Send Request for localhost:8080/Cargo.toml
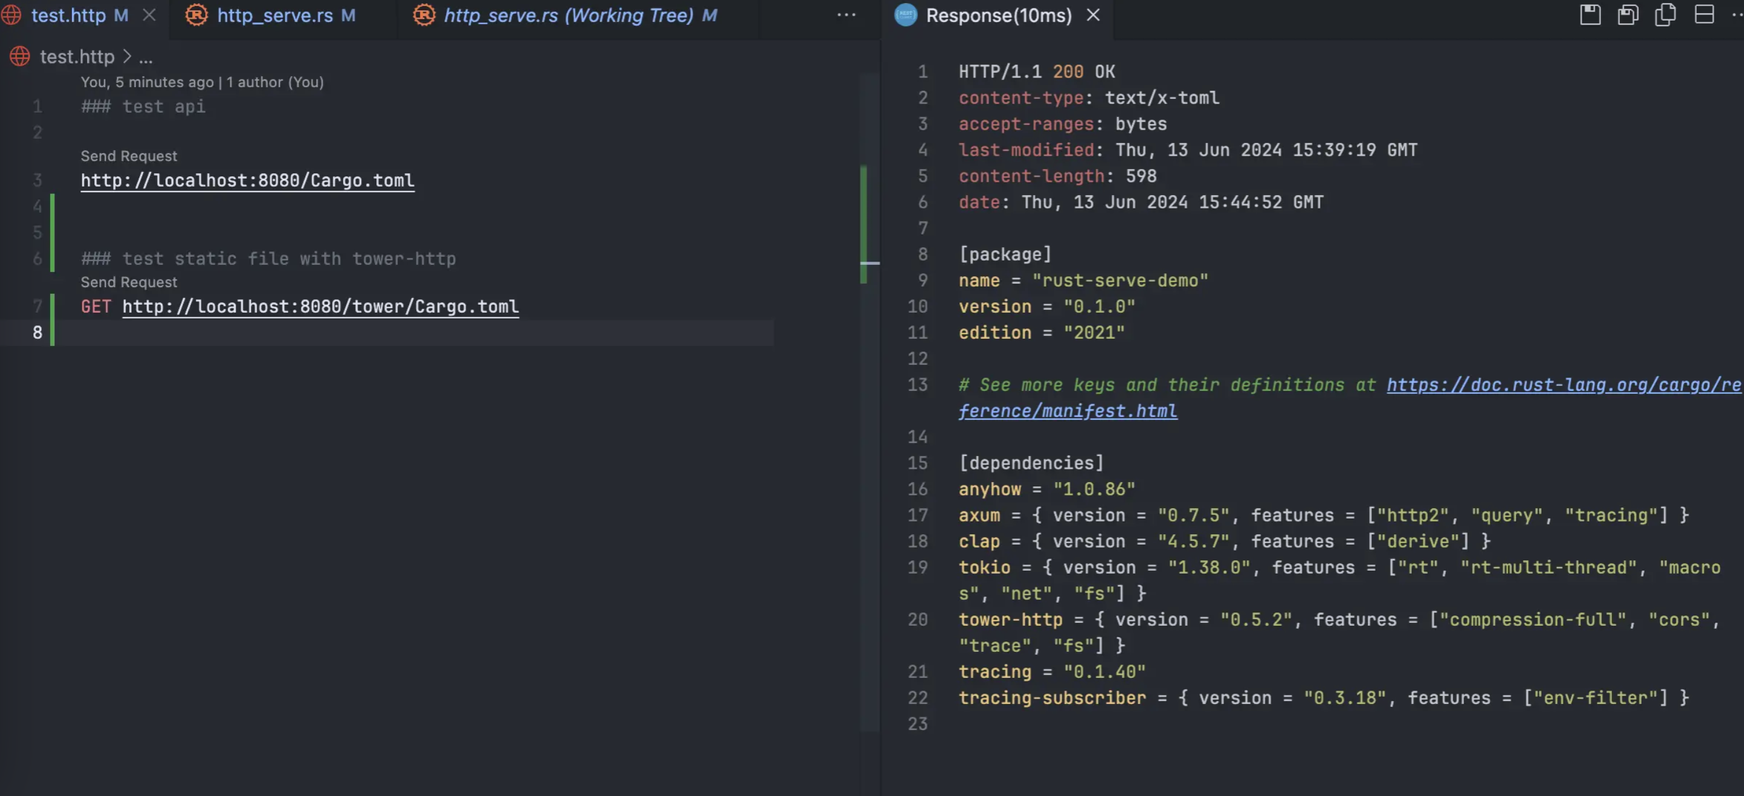The width and height of the screenshot is (1744, 796). coord(128,156)
